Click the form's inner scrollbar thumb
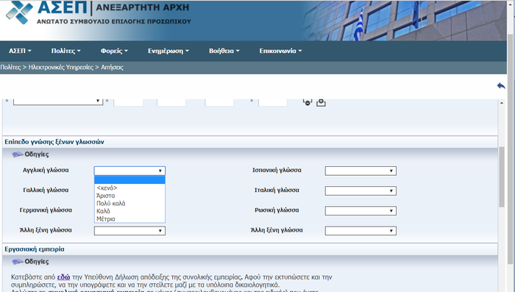The width and height of the screenshot is (515, 292). 502,177
